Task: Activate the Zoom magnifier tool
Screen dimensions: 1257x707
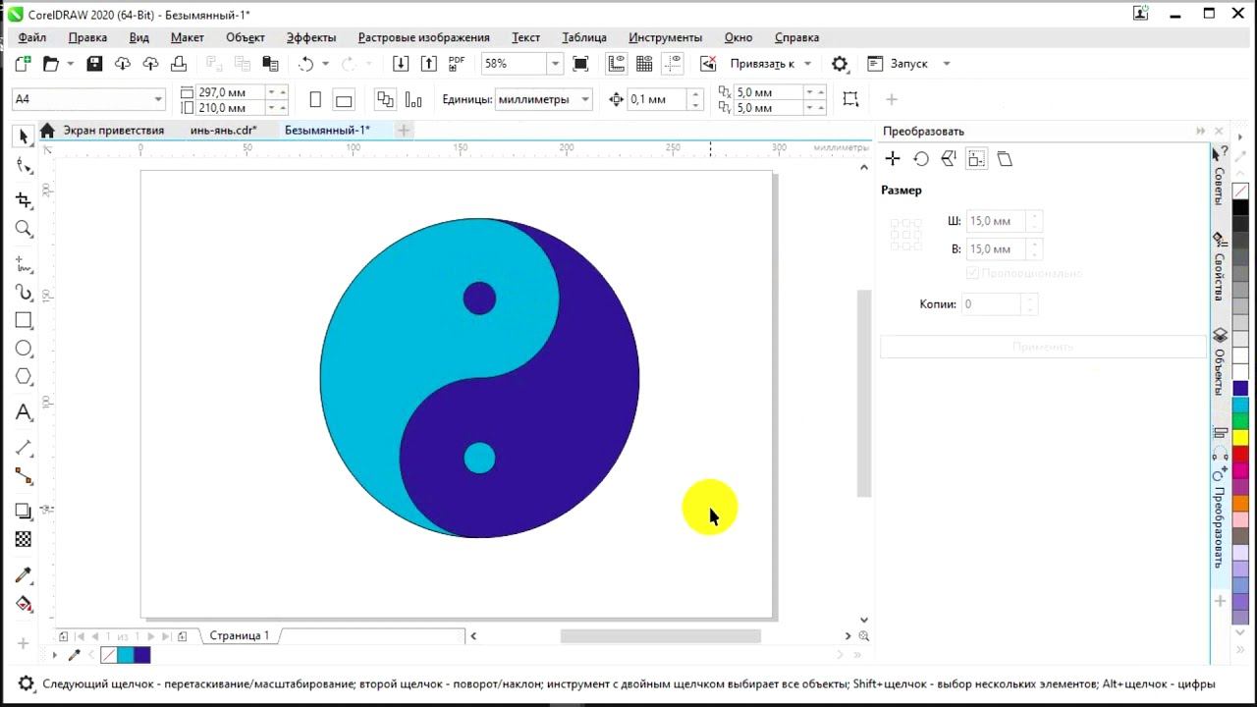Action: [x=24, y=229]
